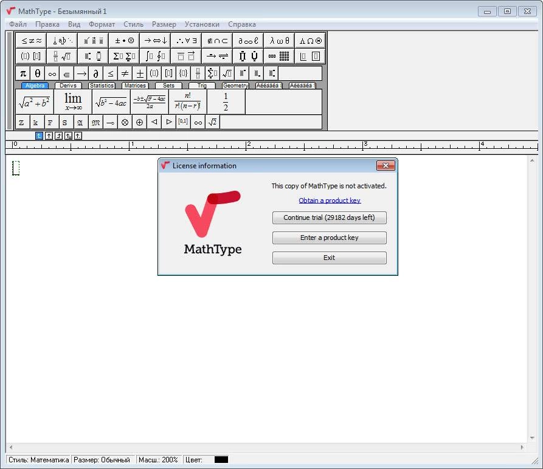543x469 pixels.
Task: Insert the pi symbol from small bar
Action: tap(23, 74)
